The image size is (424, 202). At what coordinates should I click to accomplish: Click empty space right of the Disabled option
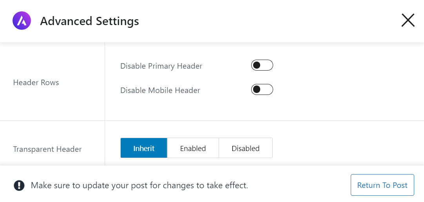[345, 148]
